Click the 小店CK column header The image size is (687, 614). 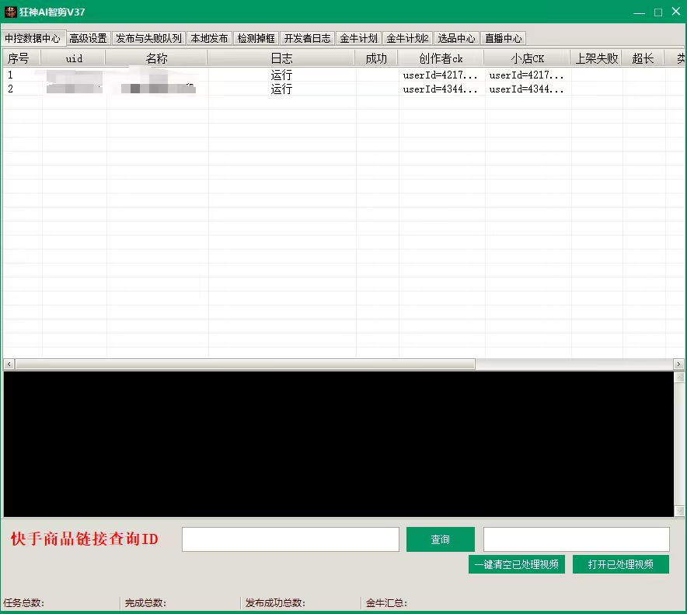point(527,58)
